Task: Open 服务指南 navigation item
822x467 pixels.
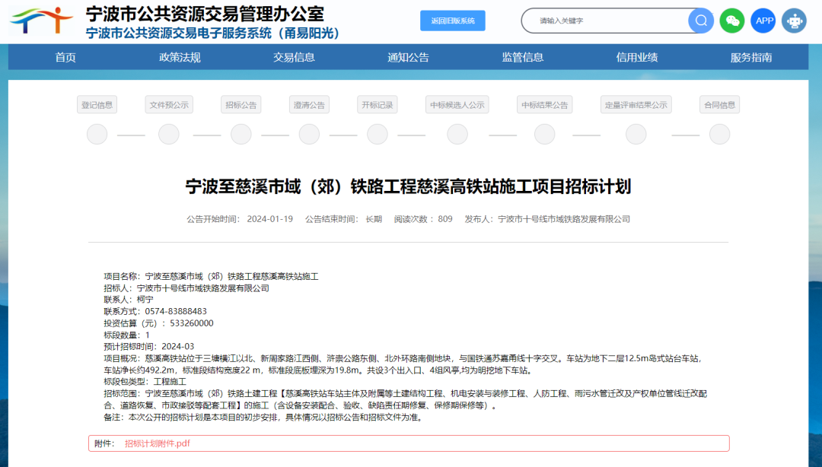Action: pos(750,57)
